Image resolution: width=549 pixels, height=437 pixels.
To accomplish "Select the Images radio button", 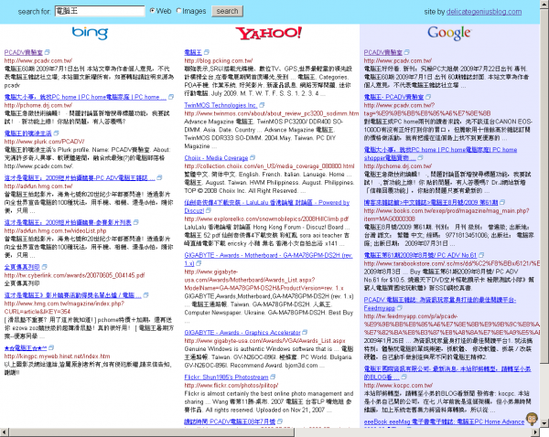I will click(x=179, y=11).
